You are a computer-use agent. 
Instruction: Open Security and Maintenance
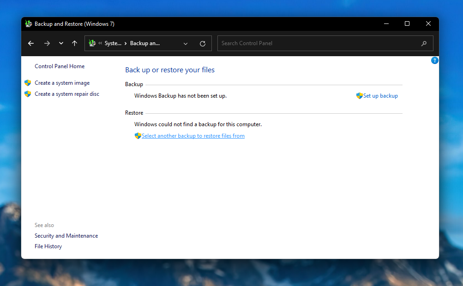click(66, 236)
